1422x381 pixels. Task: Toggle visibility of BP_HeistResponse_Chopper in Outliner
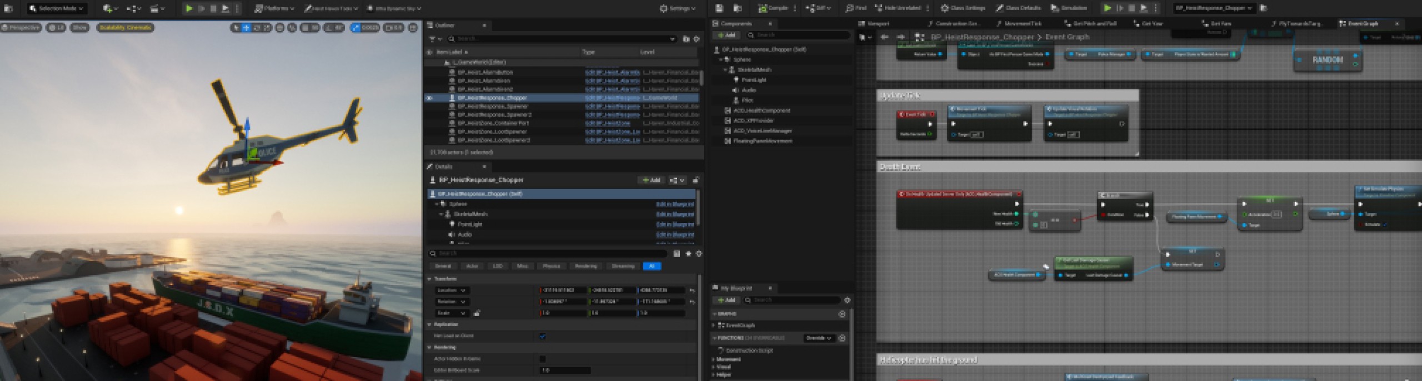pos(429,98)
